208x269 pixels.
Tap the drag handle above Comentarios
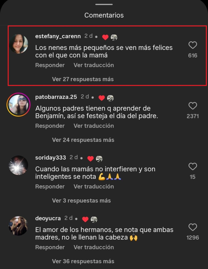104,4
